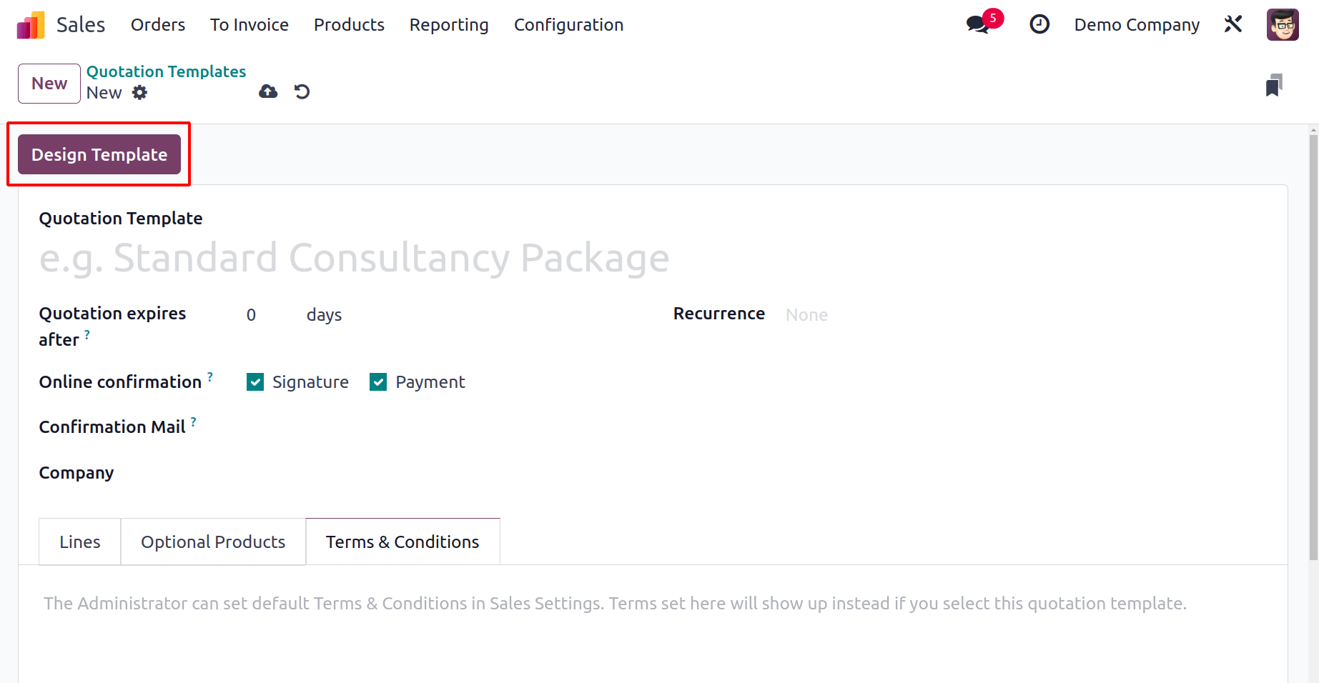Expand the Reporting menu
The image size is (1319, 683).
[449, 25]
